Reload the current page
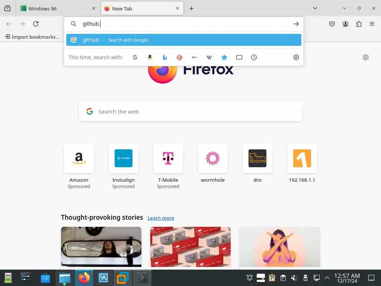The image size is (381, 286). click(36, 24)
